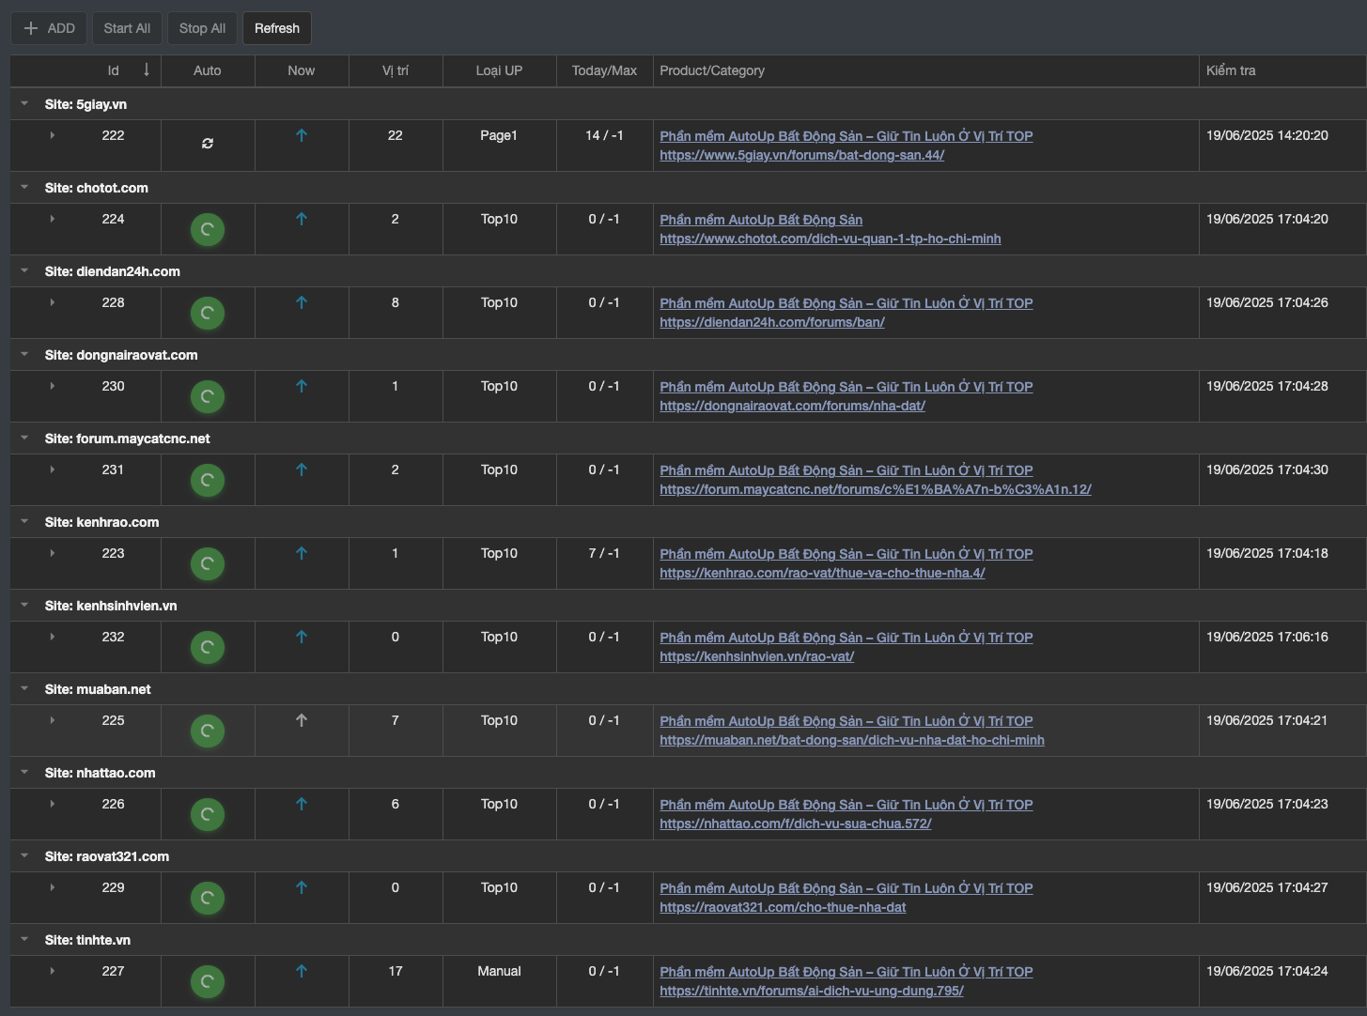Toggle the green auto button for row 228
This screenshot has width=1367, height=1016.
click(x=208, y=313)
